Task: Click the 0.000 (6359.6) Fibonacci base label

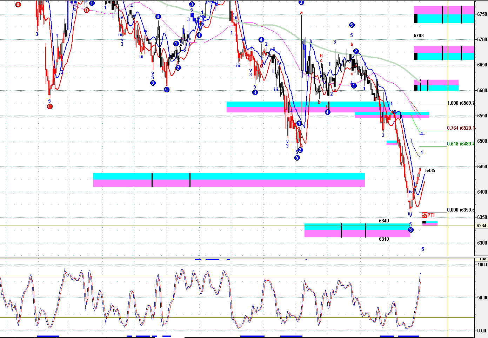Action: 461,210
